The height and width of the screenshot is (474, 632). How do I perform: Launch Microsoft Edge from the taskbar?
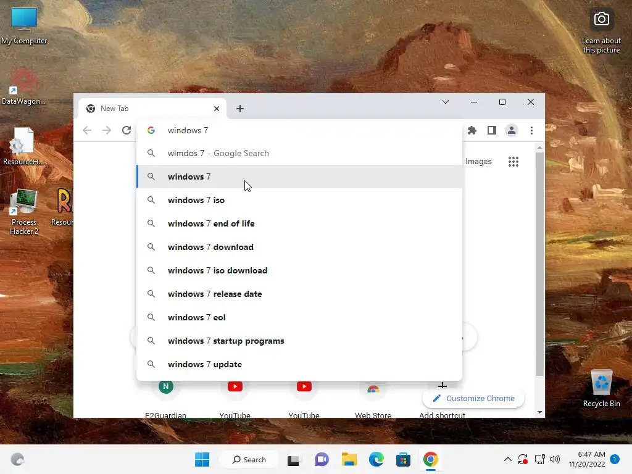[376, 459]
